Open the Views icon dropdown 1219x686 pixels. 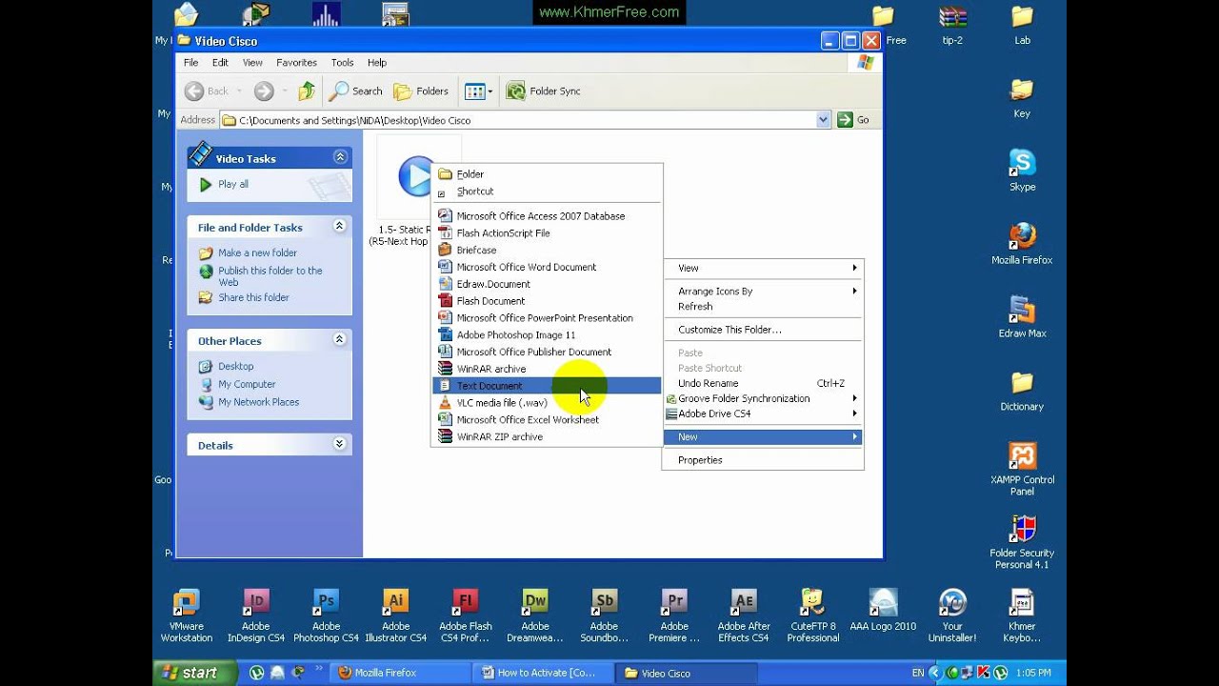[x=478, y=91]
